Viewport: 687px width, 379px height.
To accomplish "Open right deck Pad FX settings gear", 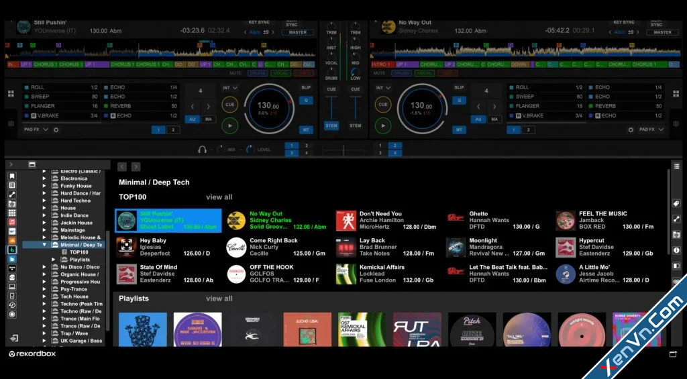I will click(x=631, y=129).
